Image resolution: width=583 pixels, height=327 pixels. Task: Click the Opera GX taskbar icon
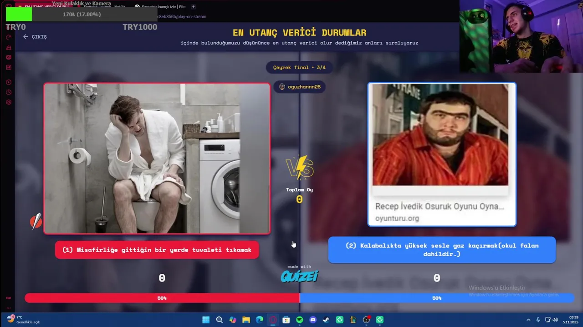tap(273, 320)
